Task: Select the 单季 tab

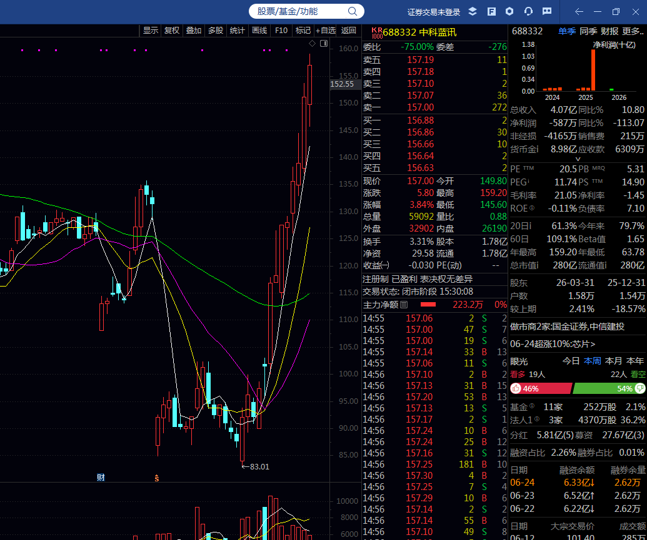Action: pyautogui.click(x=566, y=31)
